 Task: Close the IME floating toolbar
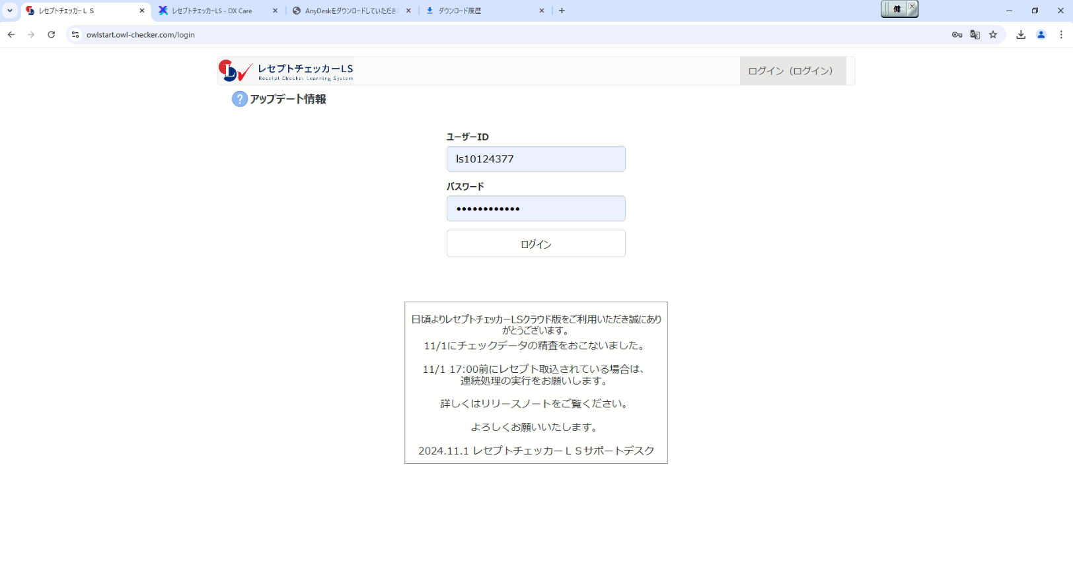pyautogui.click(x=912, y=6)
